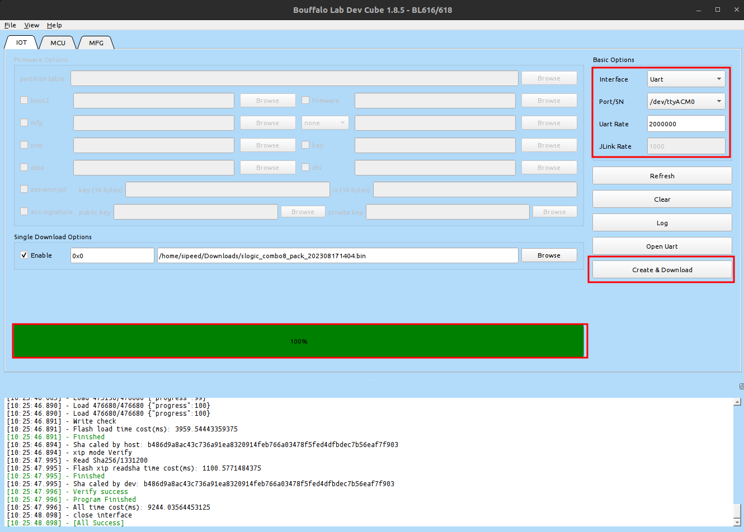The height and width of the screenshot is (532, 744).
Task: Click Browse next to the dts field
Action: coord(549,168)
